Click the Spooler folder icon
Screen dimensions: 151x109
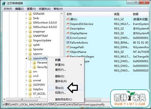[30, 49]
